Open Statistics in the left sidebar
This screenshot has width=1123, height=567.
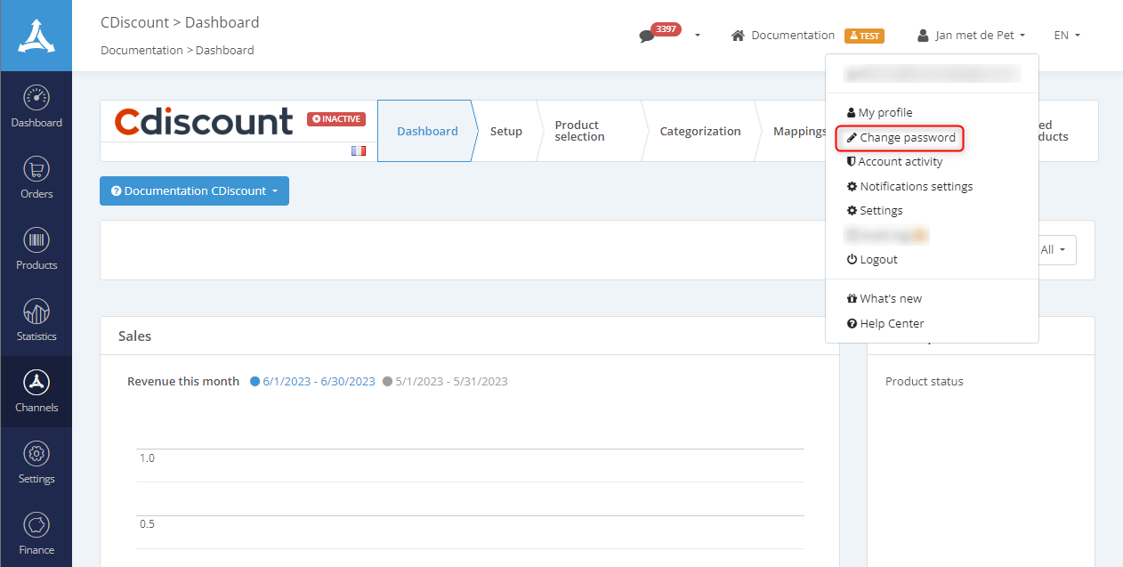(36, 320)
